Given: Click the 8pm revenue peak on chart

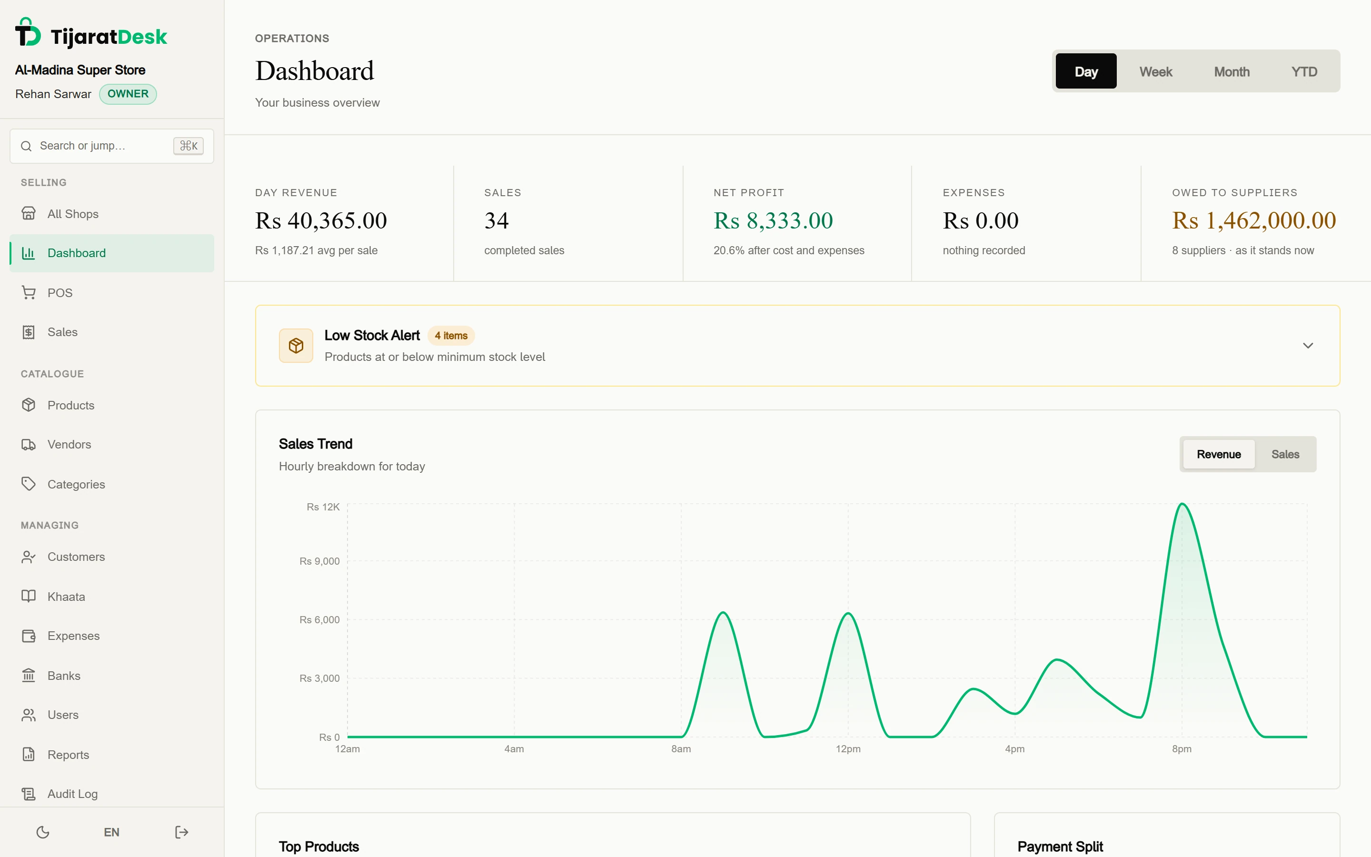Looking at the screenshot, I should coord(1182,504).
